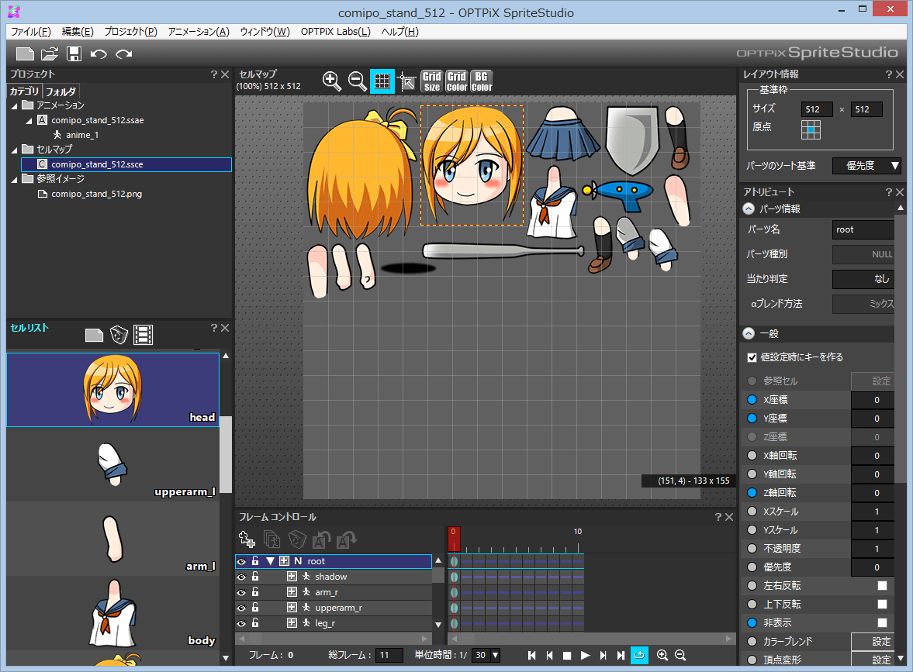Open the OPTPiX Labs(L) menu
The height and width of the screenshot is (672, 913).
coord(335,32)
